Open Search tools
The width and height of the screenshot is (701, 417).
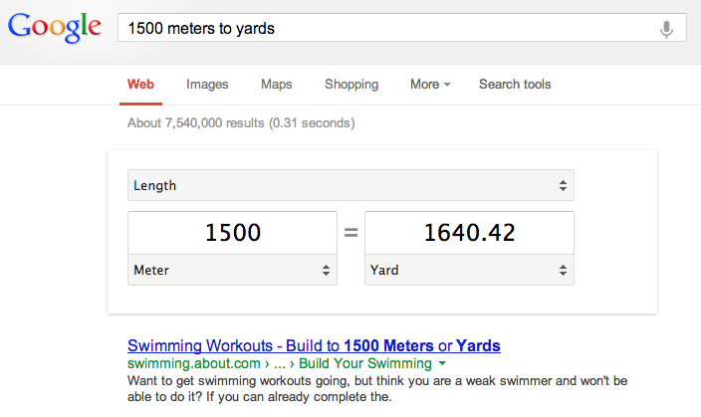pos(515,84)
